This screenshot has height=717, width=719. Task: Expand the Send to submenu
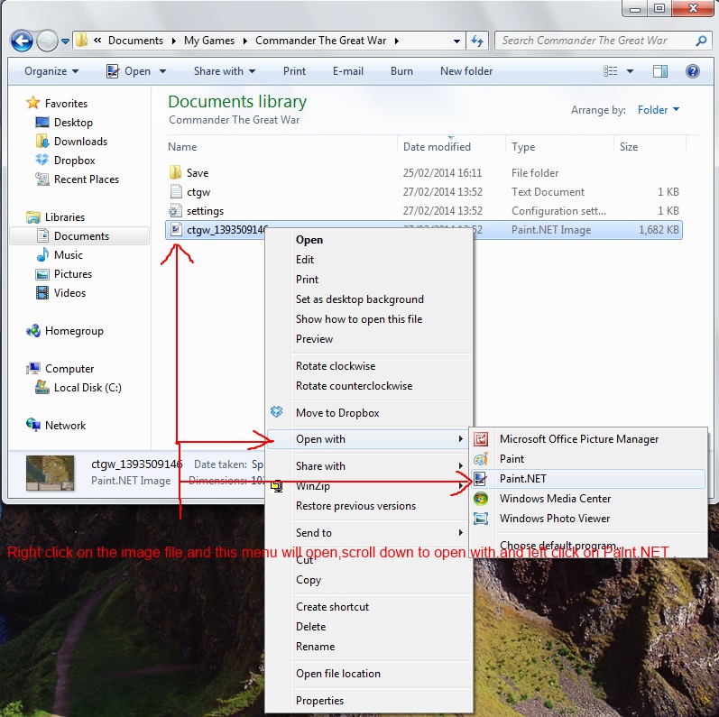coord(369,533)
